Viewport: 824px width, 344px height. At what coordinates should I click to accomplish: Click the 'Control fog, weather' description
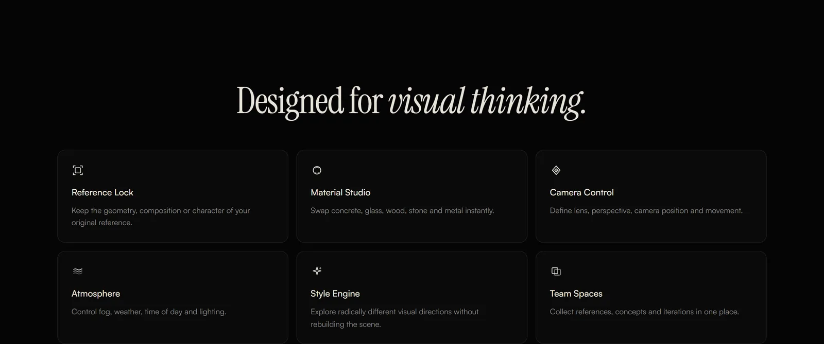[149, 312]
